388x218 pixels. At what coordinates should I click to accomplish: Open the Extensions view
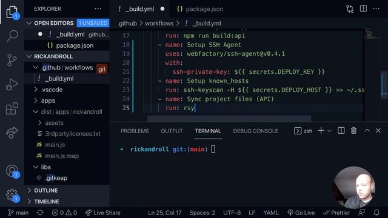[12, 109]
